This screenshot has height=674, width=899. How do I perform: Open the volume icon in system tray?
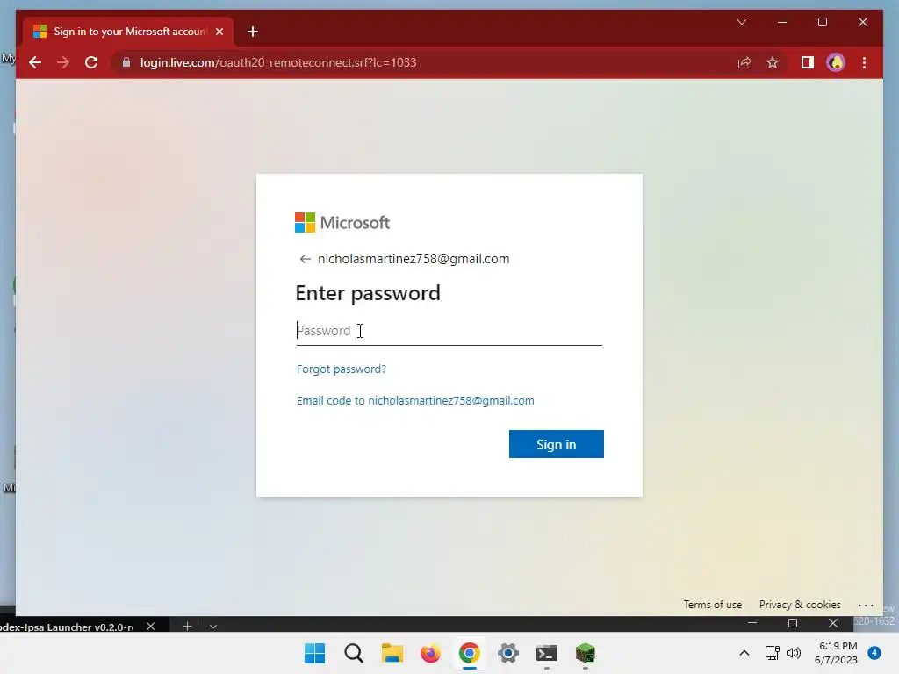pyautogui.click(x=794, y=653)
